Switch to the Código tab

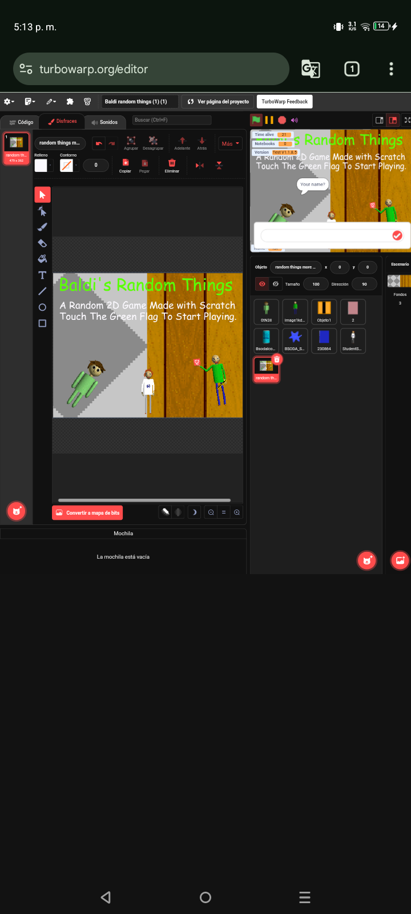(x=21, y=122)
